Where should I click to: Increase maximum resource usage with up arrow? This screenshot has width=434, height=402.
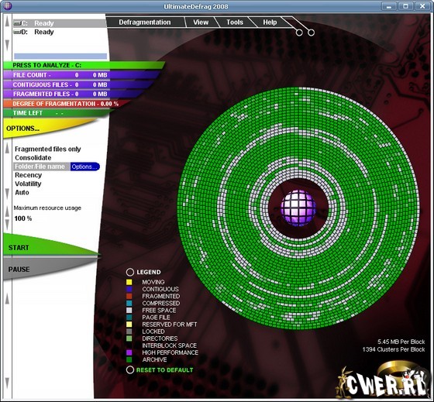coord(8,212)
